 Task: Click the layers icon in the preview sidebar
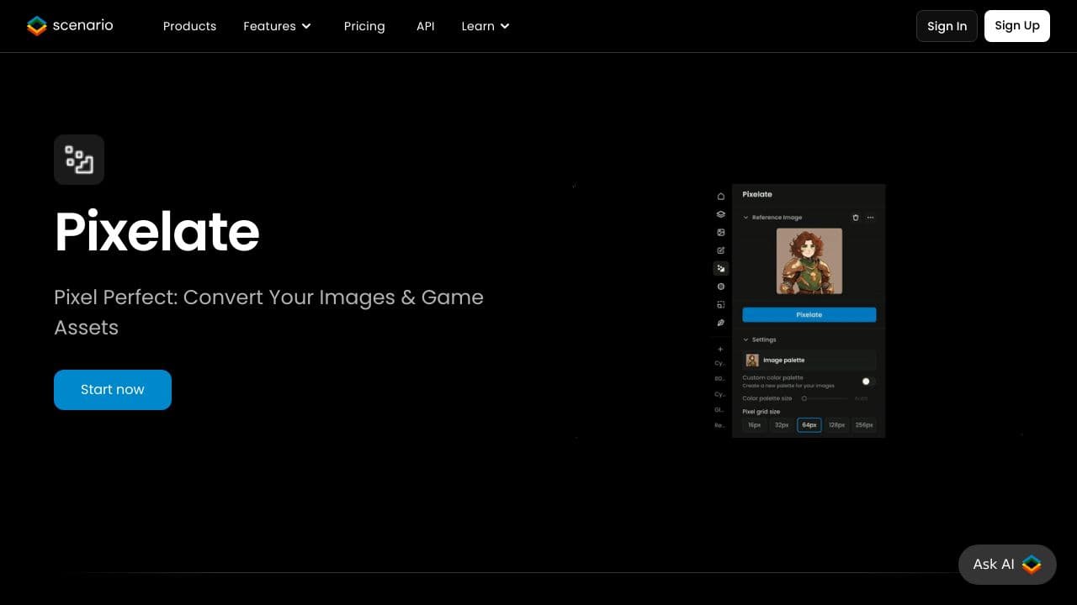[x=720, y=214]
